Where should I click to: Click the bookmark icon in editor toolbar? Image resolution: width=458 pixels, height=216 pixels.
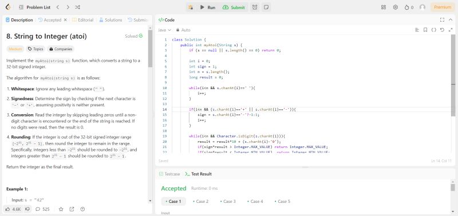(x=425, y=30)
